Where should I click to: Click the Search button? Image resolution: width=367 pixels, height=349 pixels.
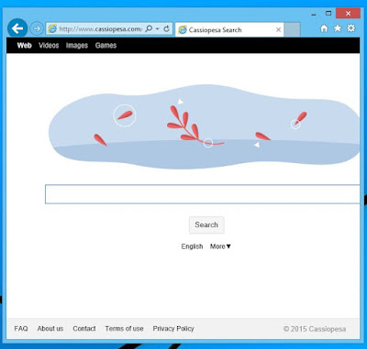[206, 225]
